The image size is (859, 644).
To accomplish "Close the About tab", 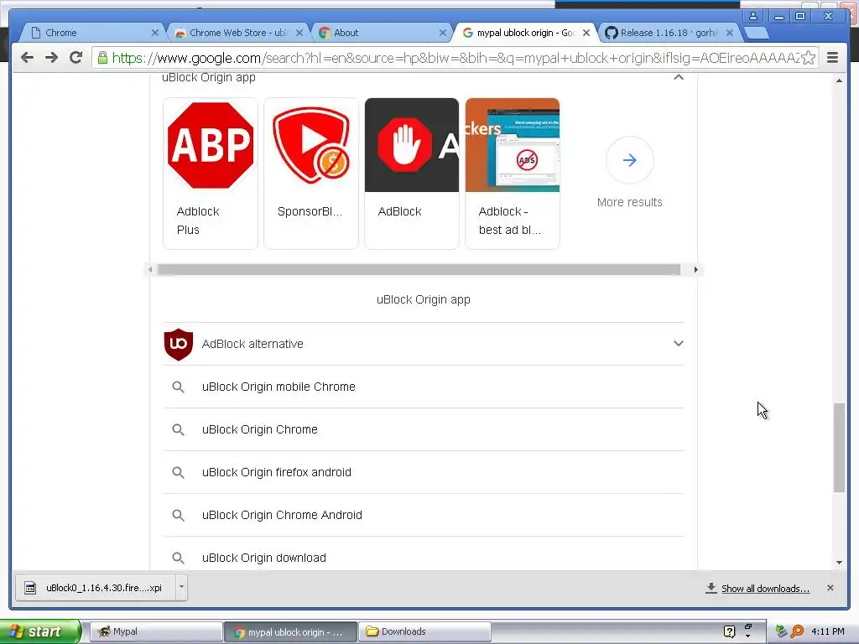I will point(443,33).
